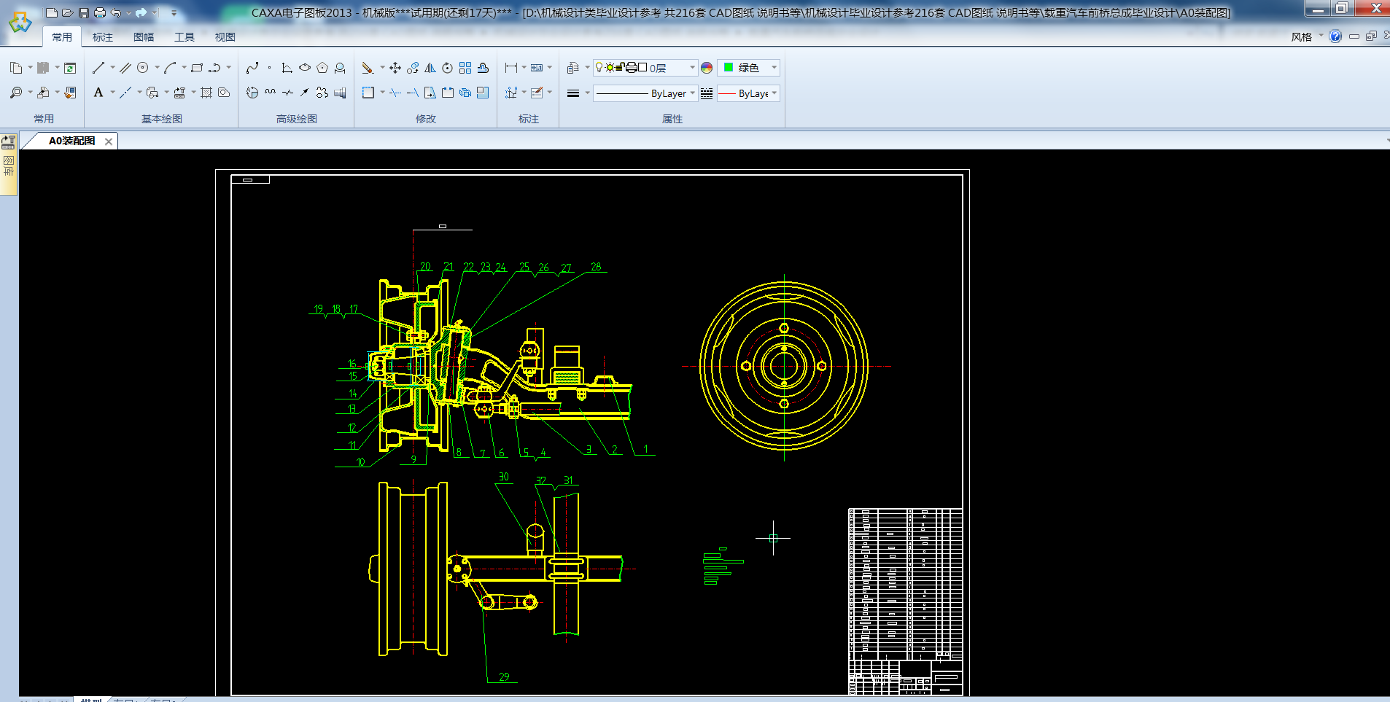Toggle the layer print icon
The height and width of the screenshot is (702, 1390).
coord(632,68)
